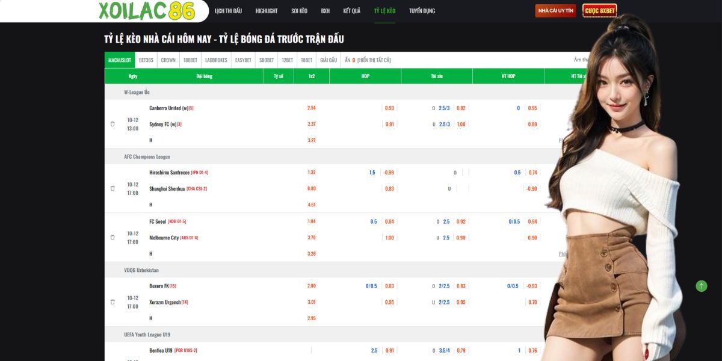Click the Cược 8XBET button

click(599, 11)
